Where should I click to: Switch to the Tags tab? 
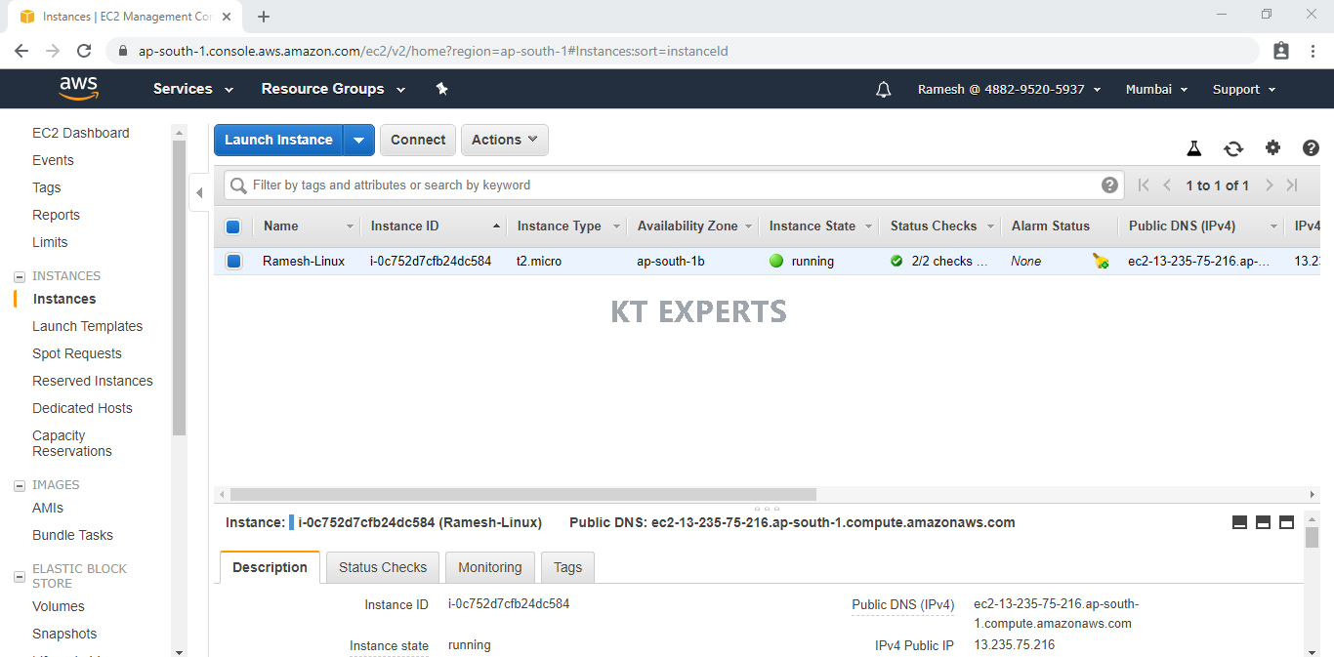(567, 567)
